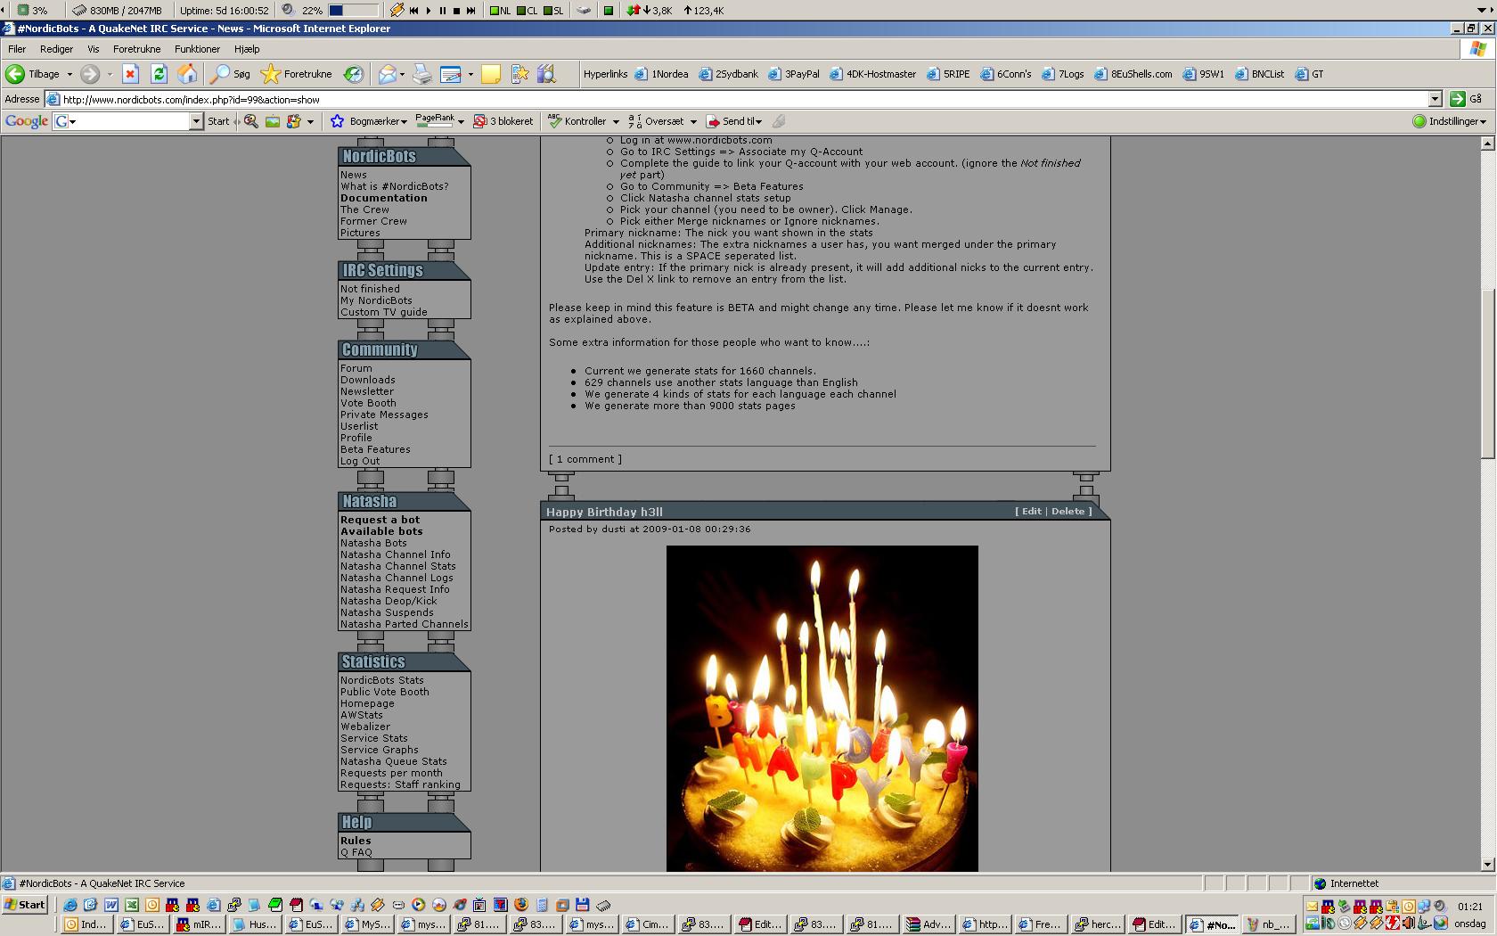This screenshot has height=936, width=1497.
Task: Click the printer icon in toolbar
Action: point(421,74)
